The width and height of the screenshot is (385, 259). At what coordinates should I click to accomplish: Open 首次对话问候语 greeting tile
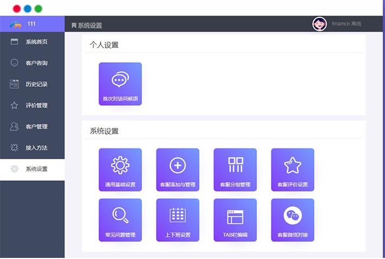tap(120, 84)
